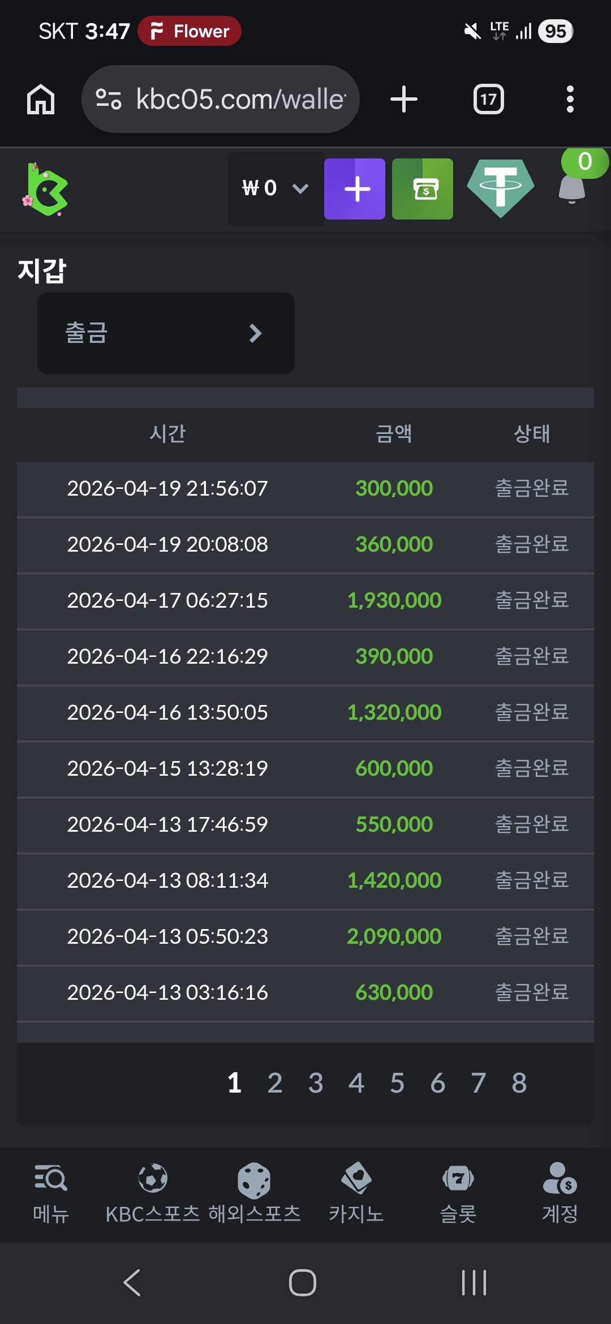Open the green cash withdrawal icon

[x=423, y=189]
